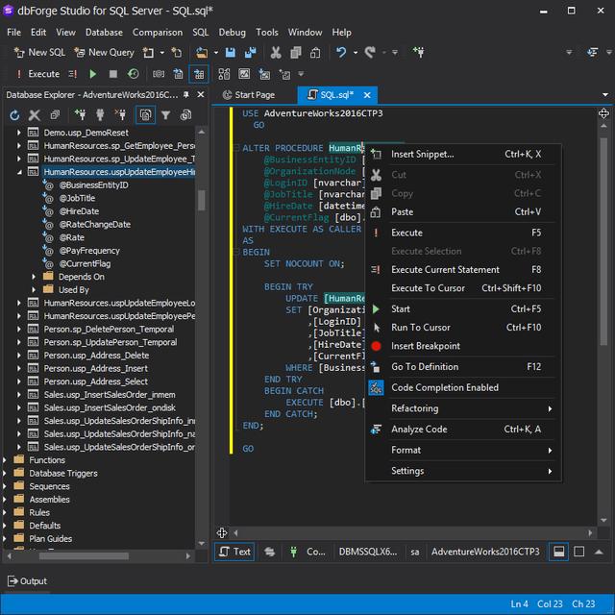Select Execute To Cursor menu entry

[463, 288]
